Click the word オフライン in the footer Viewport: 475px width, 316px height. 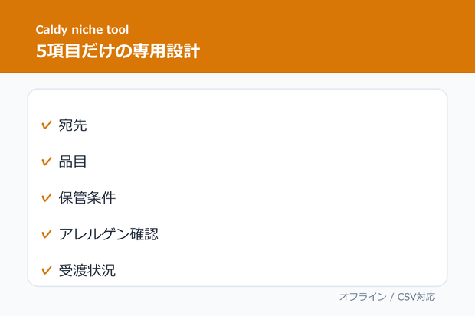[x=363, y=297]
